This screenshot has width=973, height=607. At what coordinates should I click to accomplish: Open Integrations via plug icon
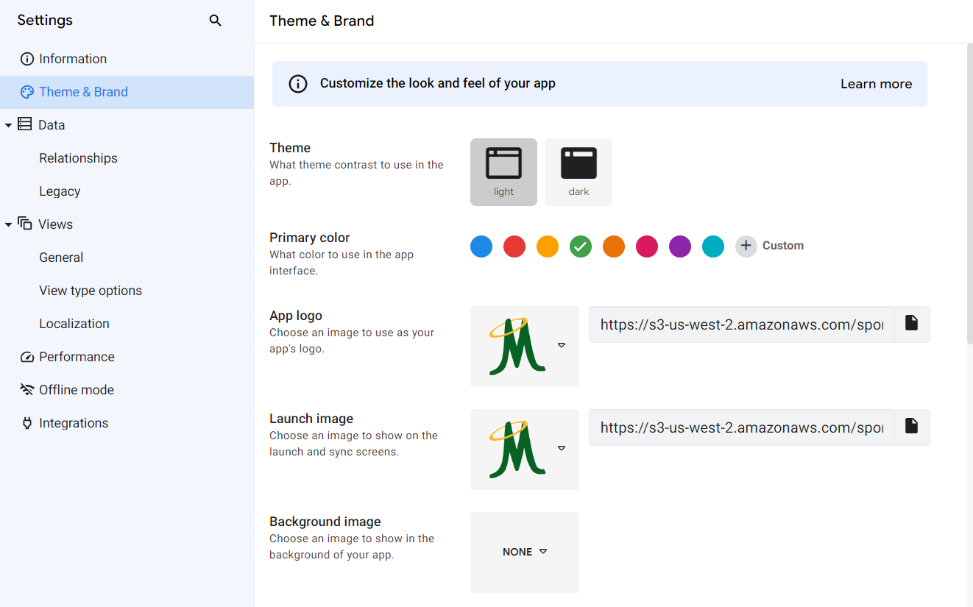(x=27, y=423)
